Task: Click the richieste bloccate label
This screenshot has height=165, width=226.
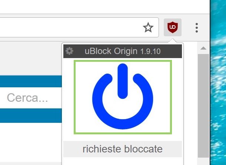Action: [x=123, y=149]
